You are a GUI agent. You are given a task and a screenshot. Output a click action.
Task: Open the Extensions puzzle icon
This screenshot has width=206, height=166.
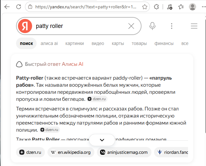[156, 7]
